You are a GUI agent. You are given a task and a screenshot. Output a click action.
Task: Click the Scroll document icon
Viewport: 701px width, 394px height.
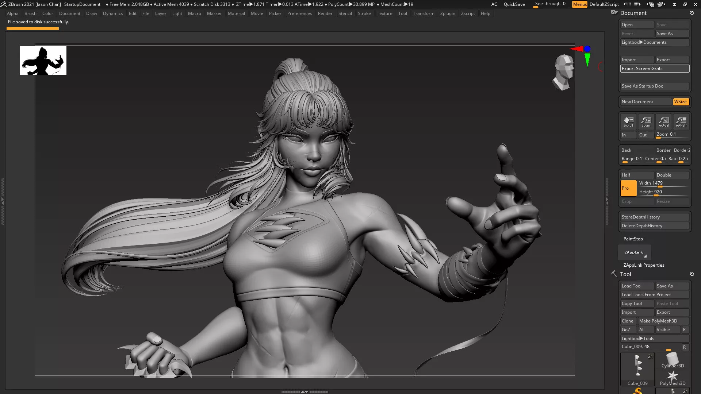[628, 121]
